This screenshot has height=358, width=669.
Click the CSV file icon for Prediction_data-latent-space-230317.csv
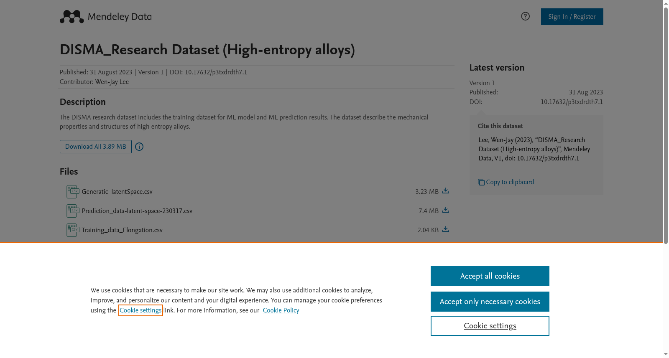(x=73, y=211)
